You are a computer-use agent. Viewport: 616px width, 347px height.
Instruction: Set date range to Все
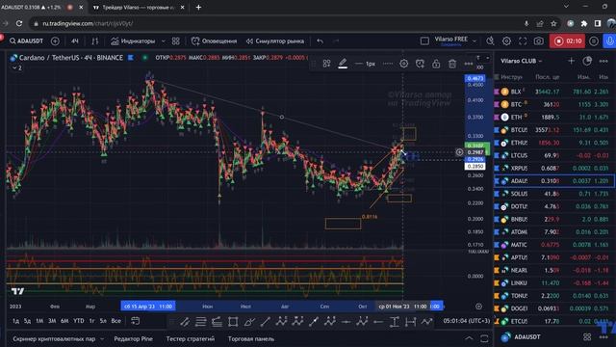point(115,321)
